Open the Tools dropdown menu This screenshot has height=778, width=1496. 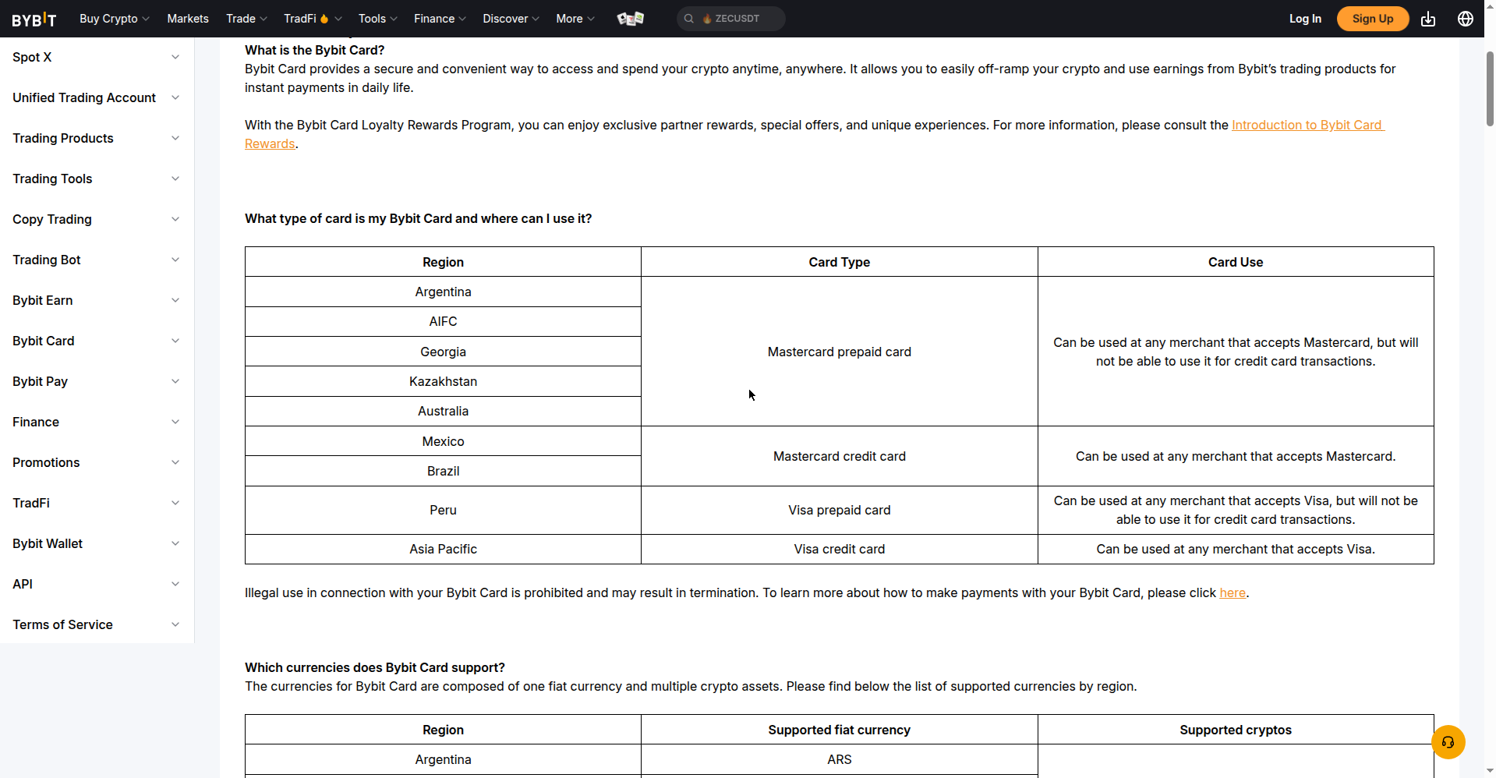(x=378, y=19)
